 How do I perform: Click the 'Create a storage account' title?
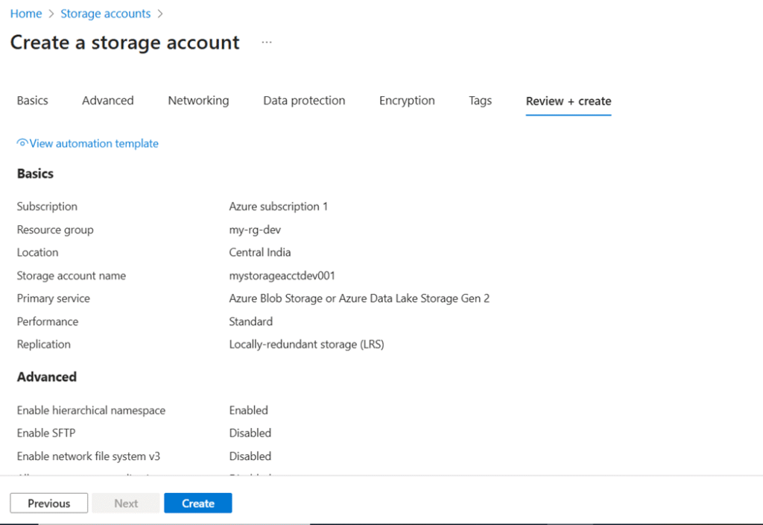[125, 43]
